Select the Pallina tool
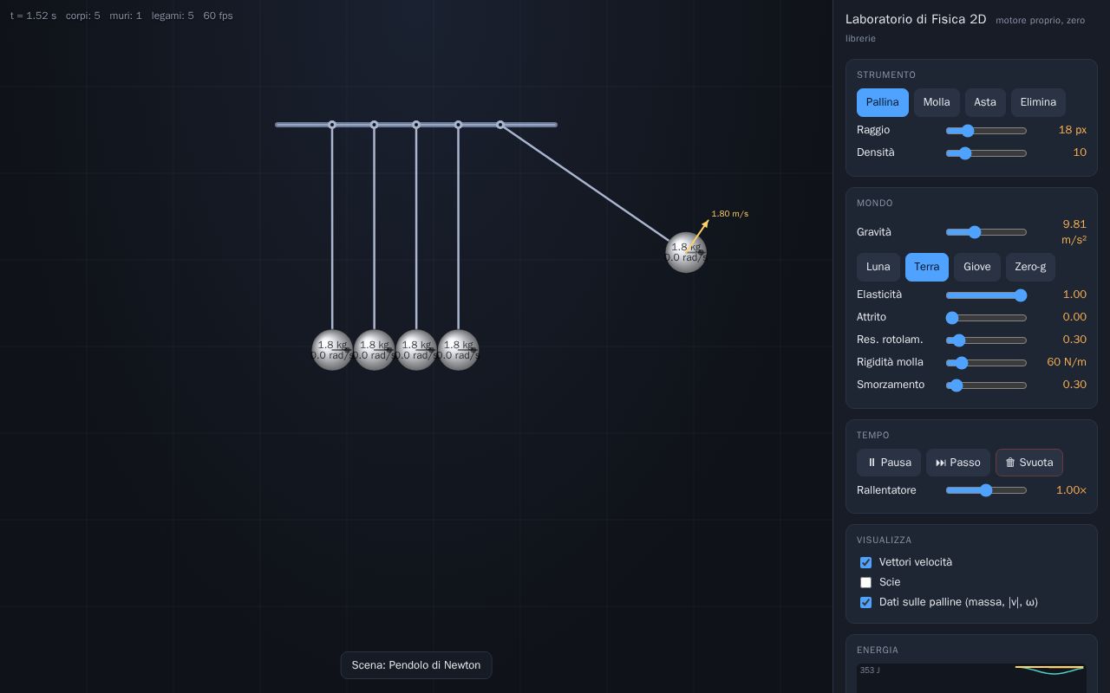This screenshot has height=693, width=1110. point(883,102)
